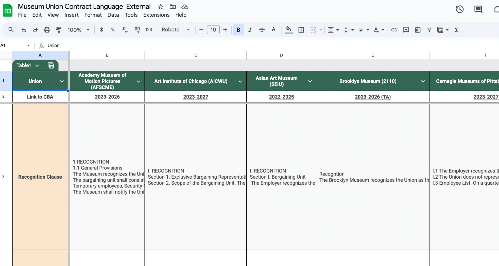Open 2022-2025 Asian Art Museum link
This screenshot has width=499, height=266.
(281, 97)
